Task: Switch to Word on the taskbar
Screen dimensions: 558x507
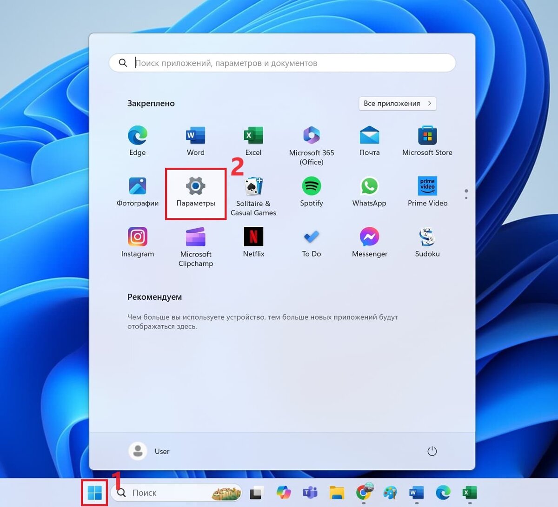Action: [x=417, y=493]
